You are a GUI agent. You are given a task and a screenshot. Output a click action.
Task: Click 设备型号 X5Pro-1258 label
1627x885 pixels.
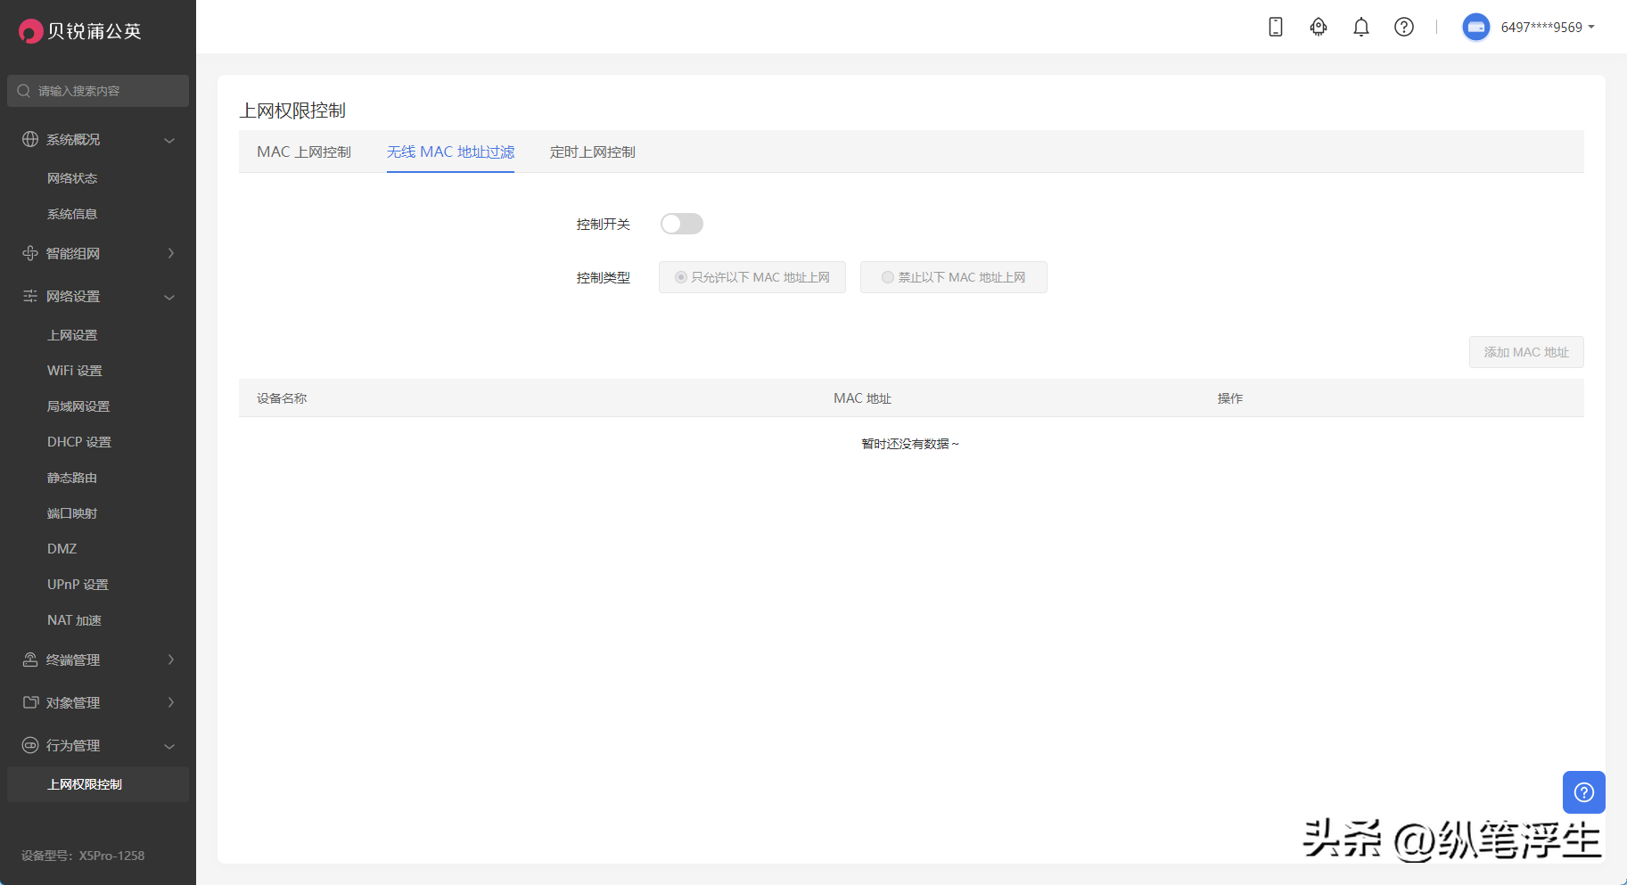[x=83, y=856]
